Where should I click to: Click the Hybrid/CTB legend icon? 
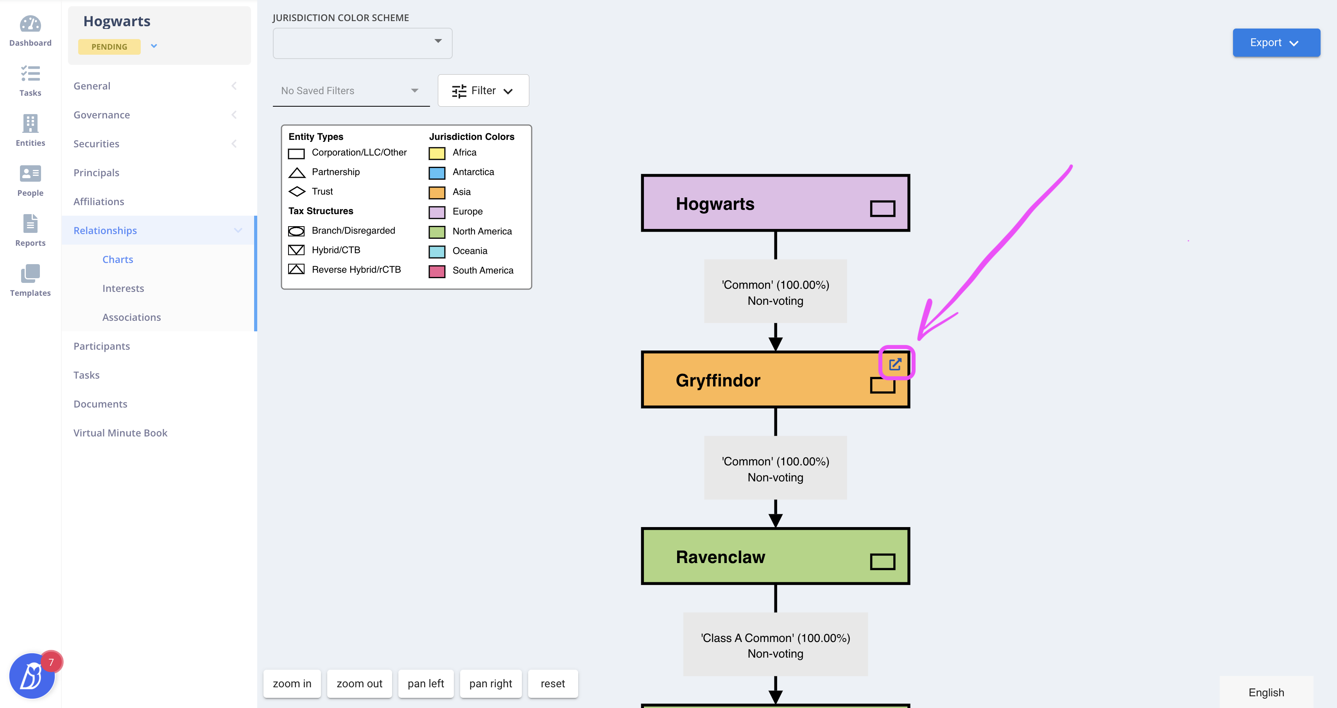pyautogui.click(x=296, y=250)
